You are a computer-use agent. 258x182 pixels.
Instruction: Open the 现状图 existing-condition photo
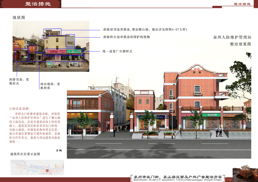[51, 46]
